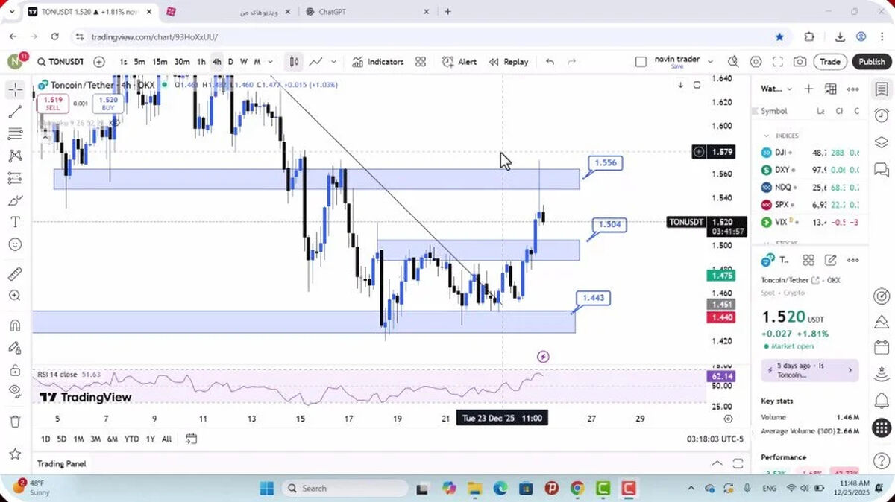Open go to date calendar icon
The height and width of the screenshot is (502, 895).
click(191, 439)
